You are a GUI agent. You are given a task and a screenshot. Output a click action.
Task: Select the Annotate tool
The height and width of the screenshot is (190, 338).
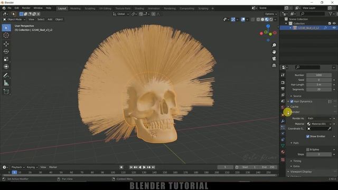click(x=6, y=75)
